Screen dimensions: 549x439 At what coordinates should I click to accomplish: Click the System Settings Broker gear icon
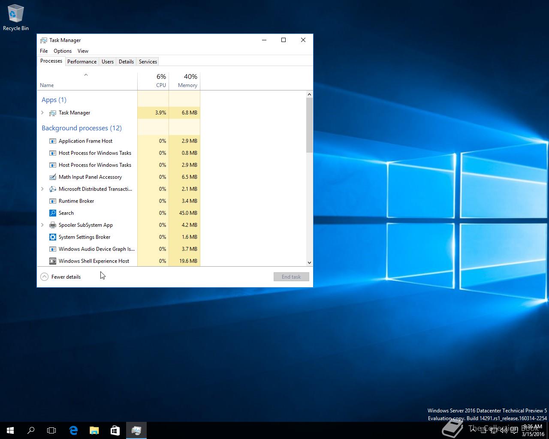coord(53,237)
